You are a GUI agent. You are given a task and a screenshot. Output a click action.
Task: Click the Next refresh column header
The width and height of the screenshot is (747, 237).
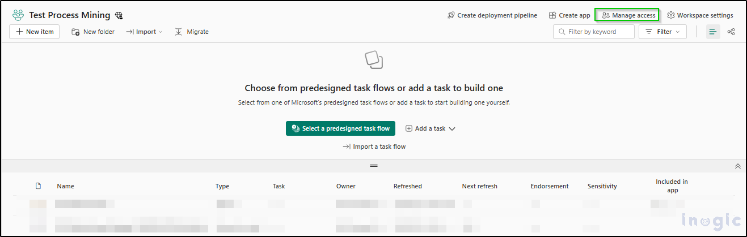click(x=480, y=186)
